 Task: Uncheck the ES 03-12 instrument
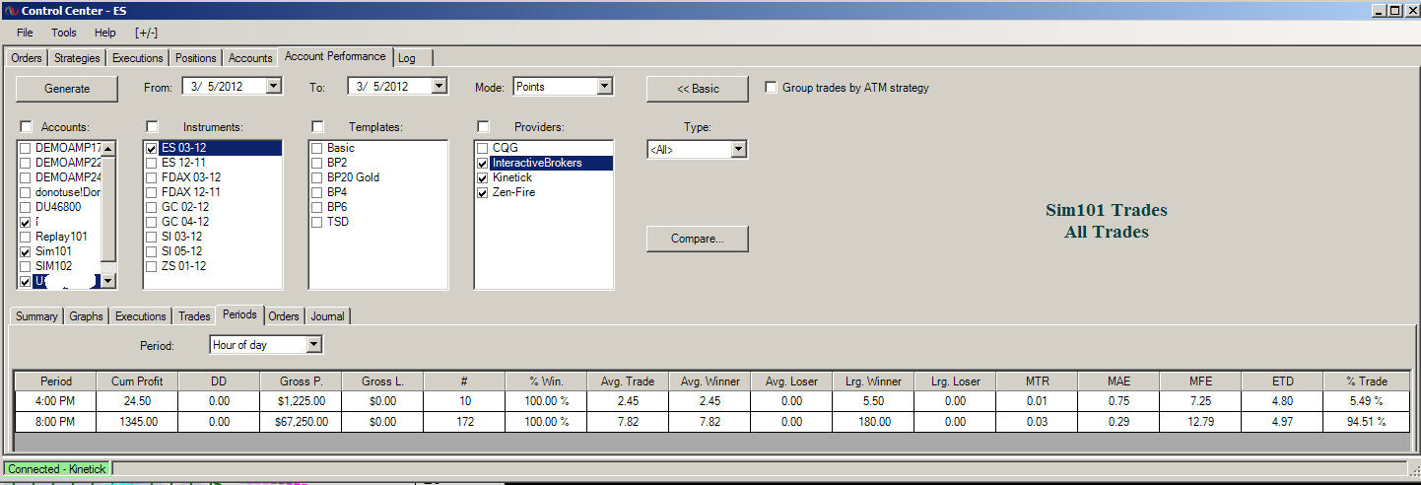click(x=152, y=148)
